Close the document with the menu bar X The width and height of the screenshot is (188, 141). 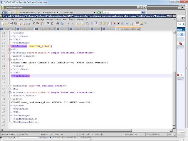(174, 19)
